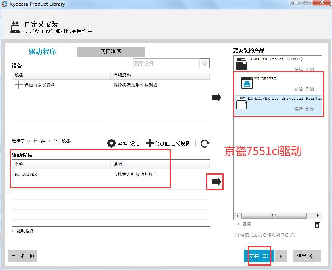
Task: Switch to the 实用程序 tab
Action: [111, 52]
